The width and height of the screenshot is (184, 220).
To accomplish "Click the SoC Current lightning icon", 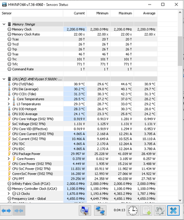I will coord(9,139).
